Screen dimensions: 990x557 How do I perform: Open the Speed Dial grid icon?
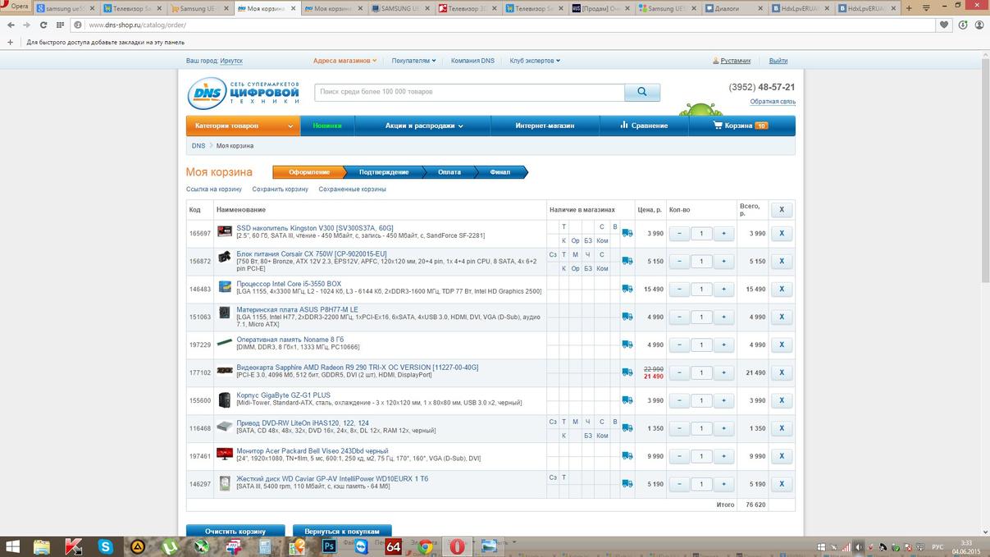point(60,25)
